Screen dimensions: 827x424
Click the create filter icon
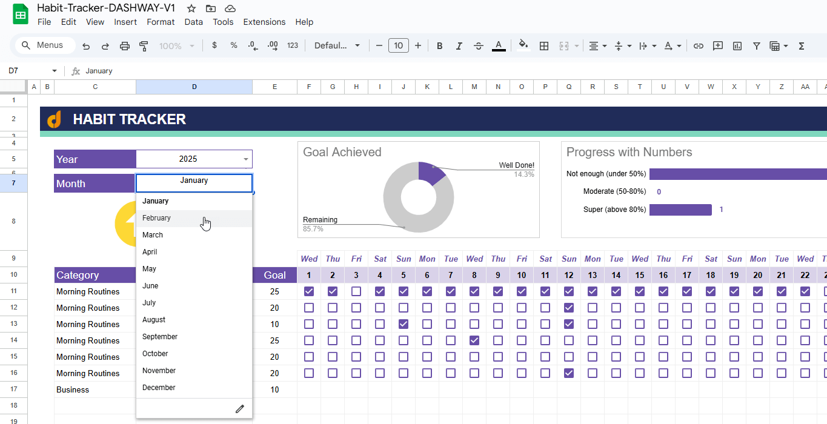click(x=757, y=45)
